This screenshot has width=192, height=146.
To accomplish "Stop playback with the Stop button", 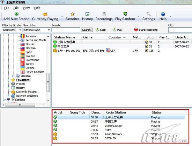I will (101, 30).
